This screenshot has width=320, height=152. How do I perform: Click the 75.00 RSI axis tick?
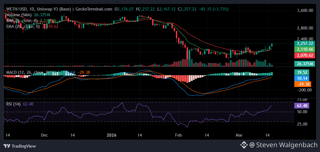pos(302,99)
